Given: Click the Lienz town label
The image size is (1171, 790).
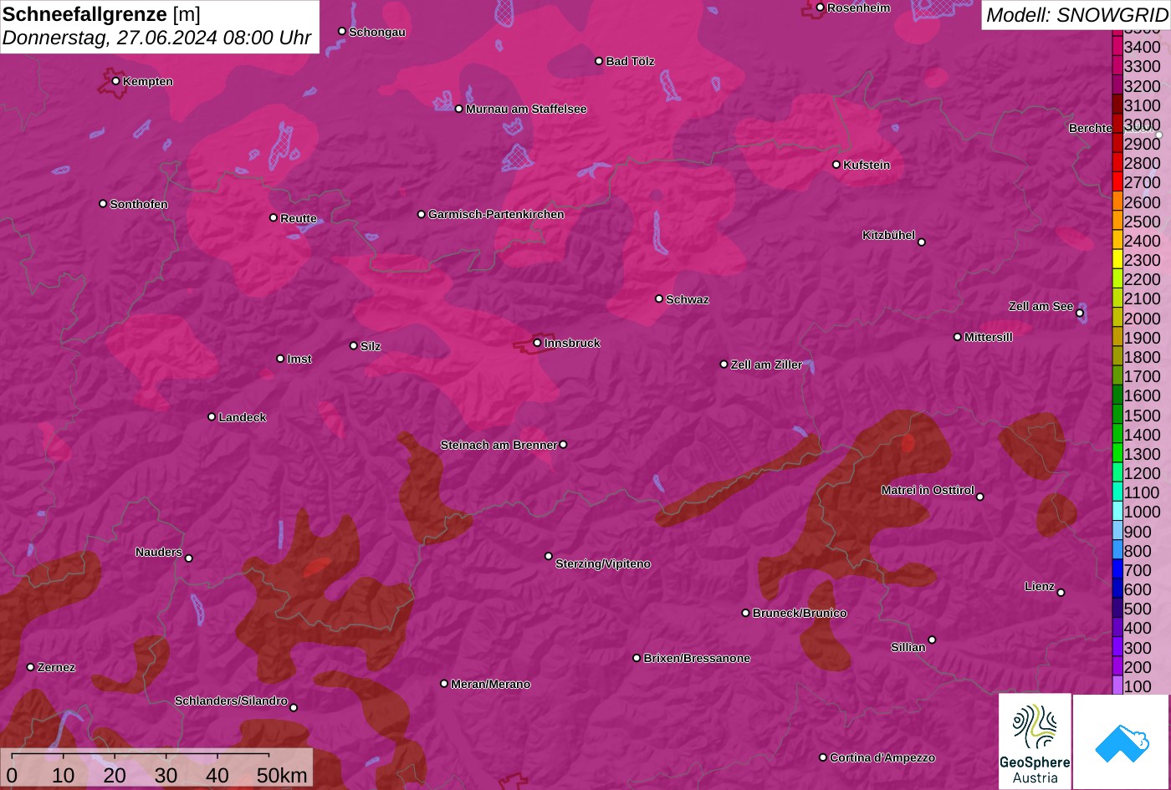Looking at the screenshot, I should (1040, 586).
